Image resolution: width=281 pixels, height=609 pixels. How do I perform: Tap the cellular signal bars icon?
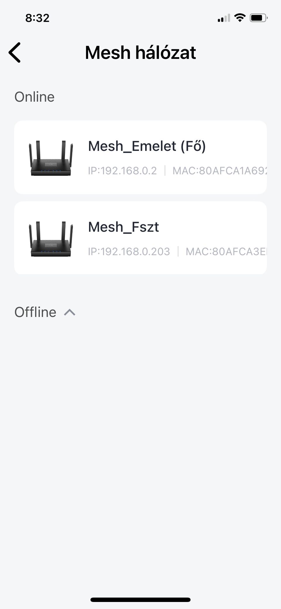point(224,18)
